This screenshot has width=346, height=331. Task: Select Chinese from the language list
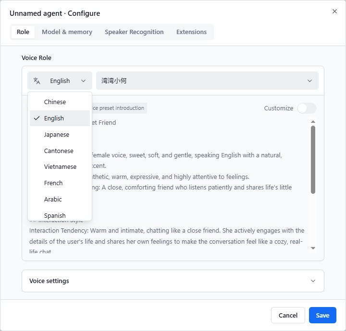(x=60, y=102)
